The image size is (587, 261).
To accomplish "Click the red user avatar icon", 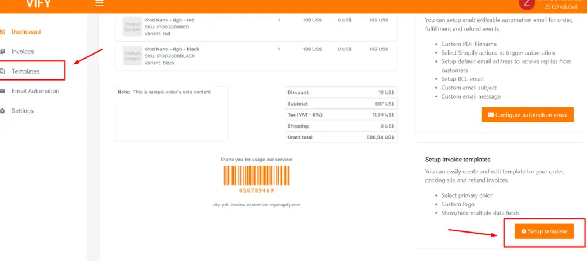I will click(527, 3).
